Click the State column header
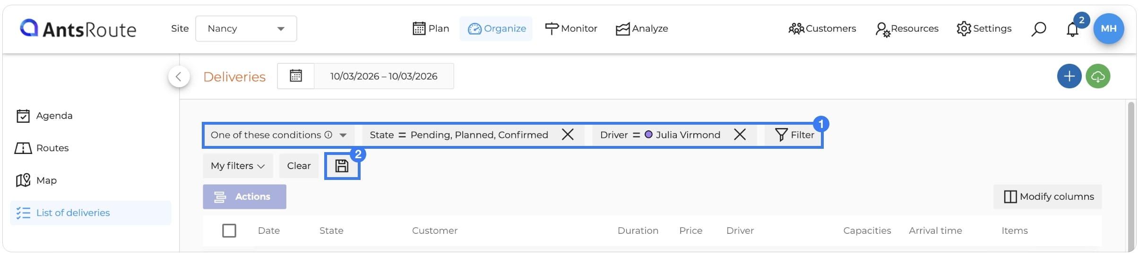 pos(331,231)
